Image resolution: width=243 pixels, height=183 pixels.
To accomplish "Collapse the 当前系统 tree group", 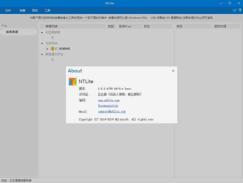I will point(42,43).
